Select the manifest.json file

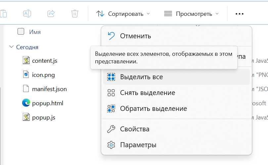pos(49,89)
